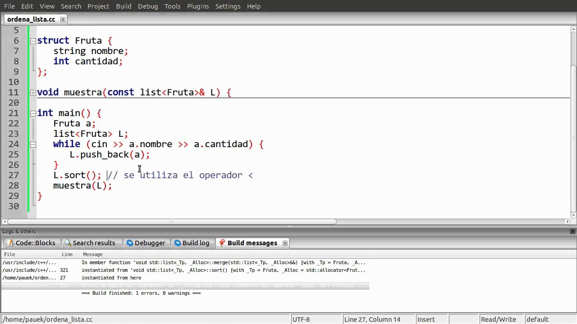The image size is (577, 324).
Task: Click on the muestra(L); code line
Action: pos(82,185)
